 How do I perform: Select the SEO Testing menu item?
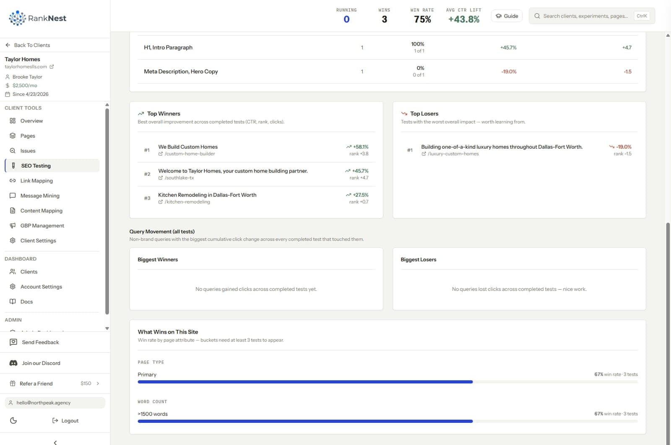click(x=52, y=166)
